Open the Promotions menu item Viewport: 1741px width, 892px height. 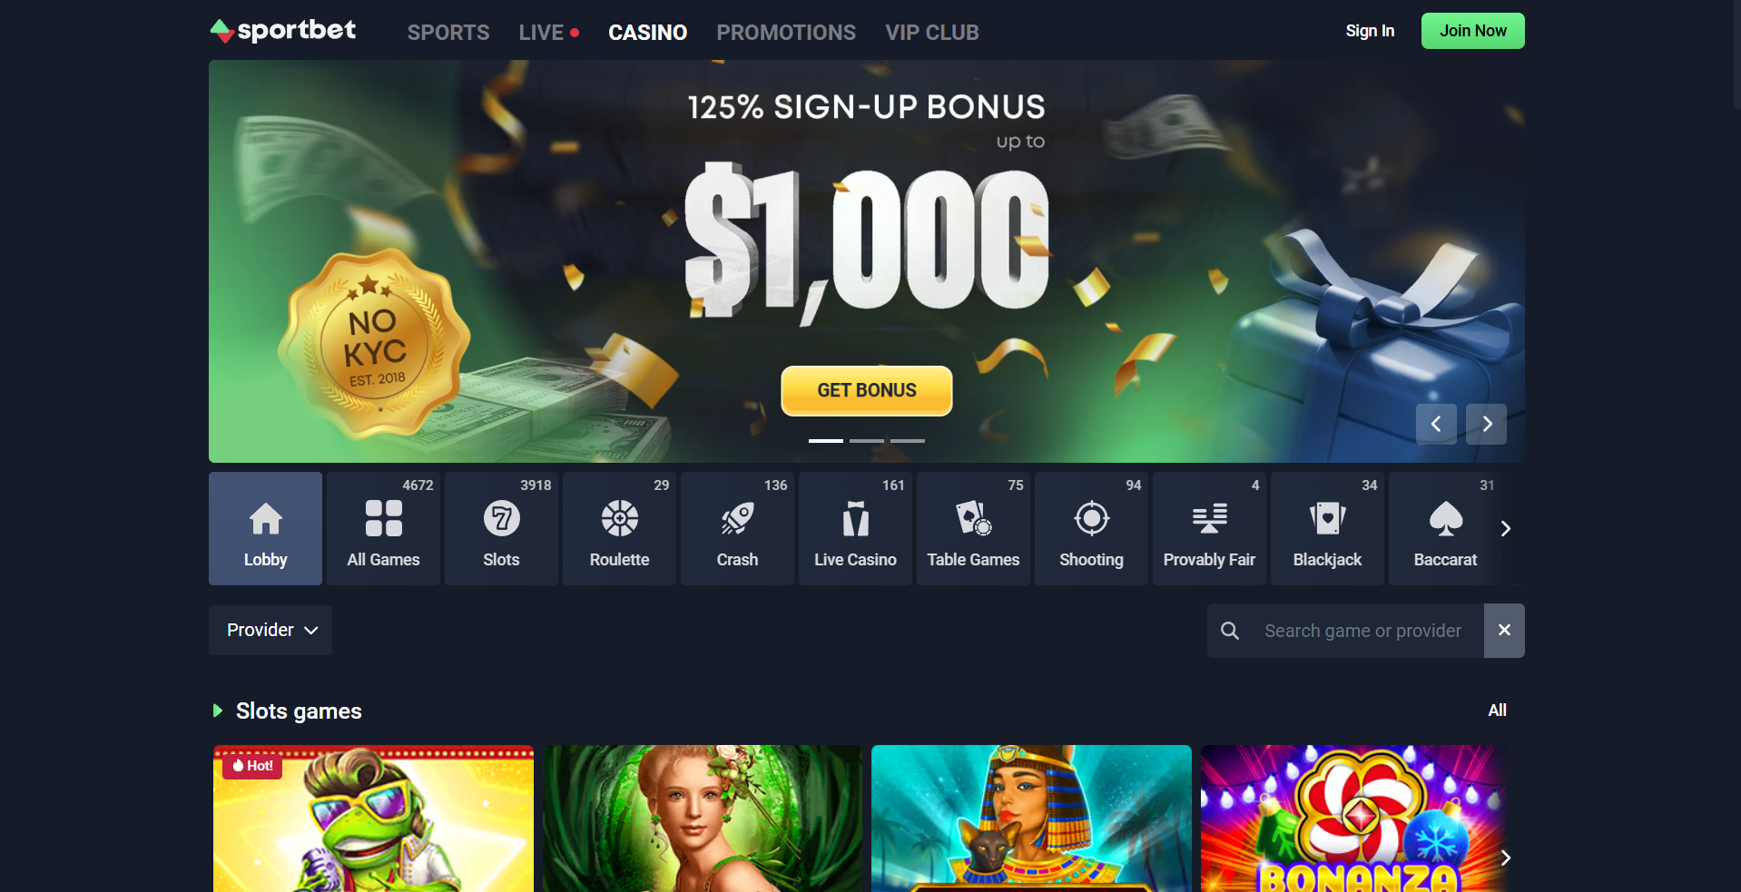click(786, 33)
